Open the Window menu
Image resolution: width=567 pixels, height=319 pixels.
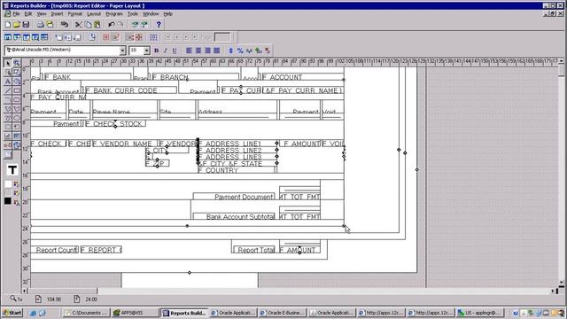(x=151, y=14)
